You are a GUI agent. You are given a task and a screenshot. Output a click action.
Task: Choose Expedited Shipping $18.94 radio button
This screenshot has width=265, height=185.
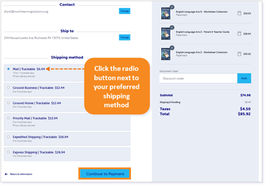[x=8, y=136]
